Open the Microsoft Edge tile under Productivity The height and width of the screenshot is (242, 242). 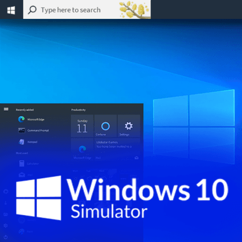coord(82,149)
